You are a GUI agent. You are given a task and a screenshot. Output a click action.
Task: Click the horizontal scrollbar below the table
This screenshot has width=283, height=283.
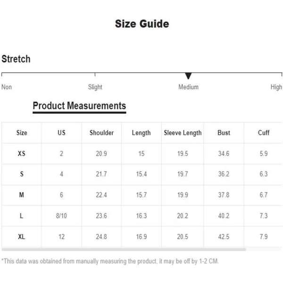(124, 250)
